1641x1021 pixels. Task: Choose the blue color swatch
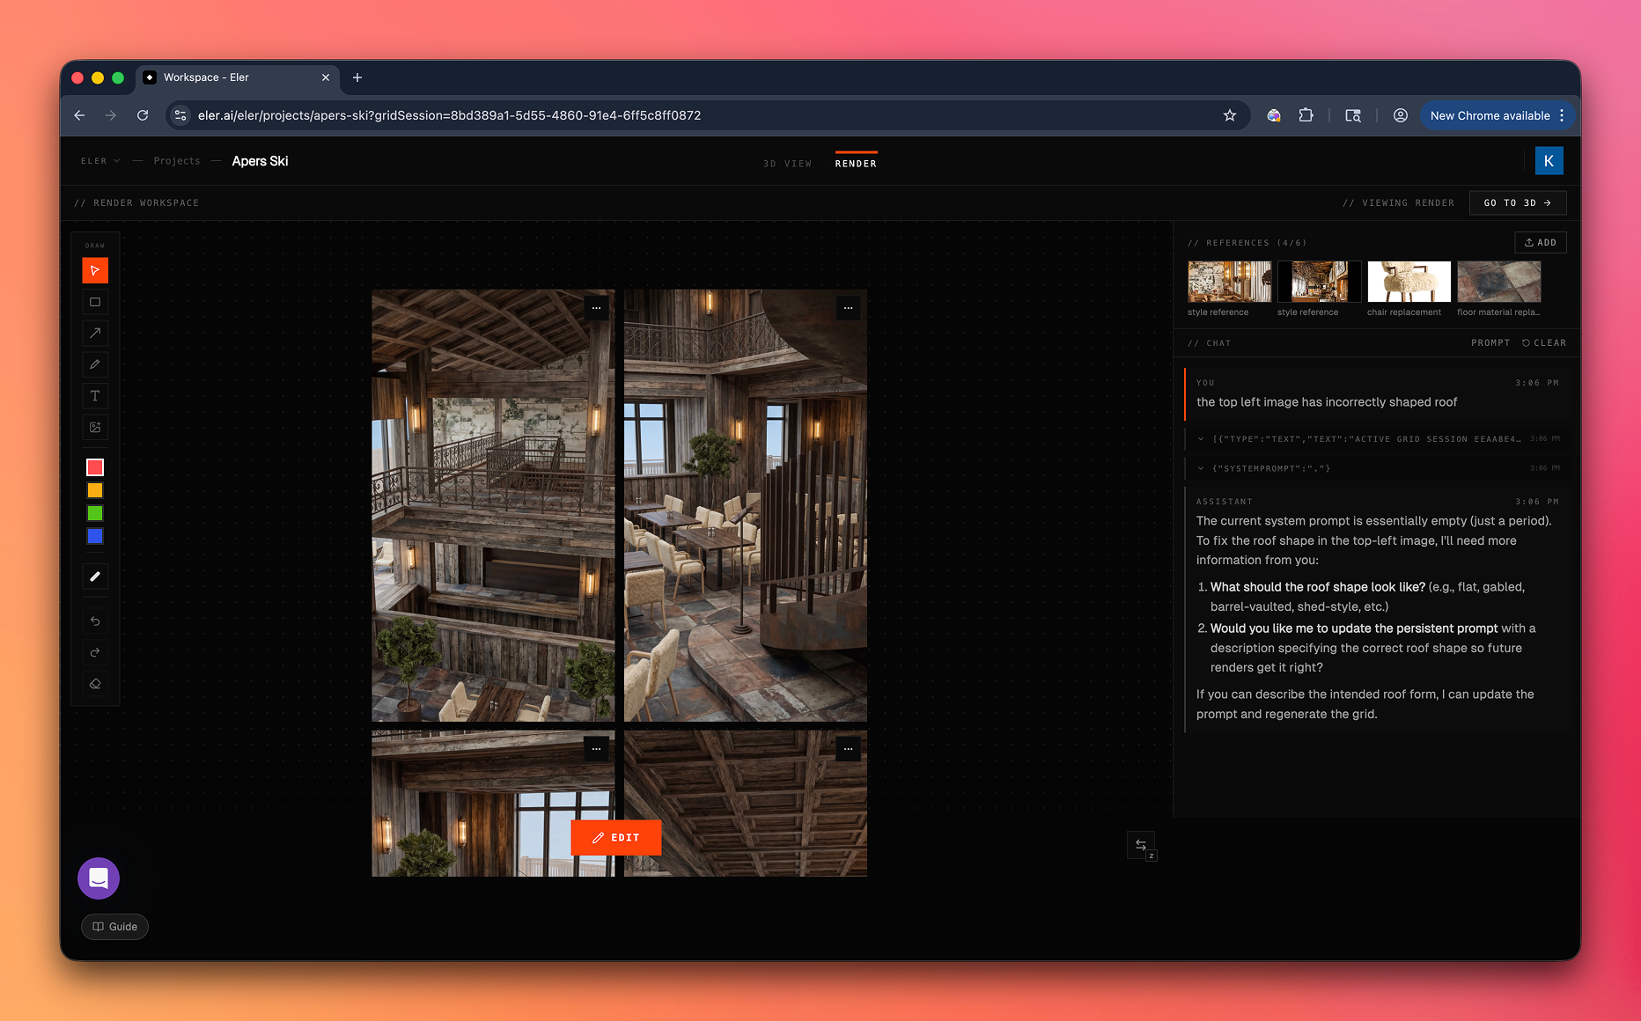[x=95, y=536]
